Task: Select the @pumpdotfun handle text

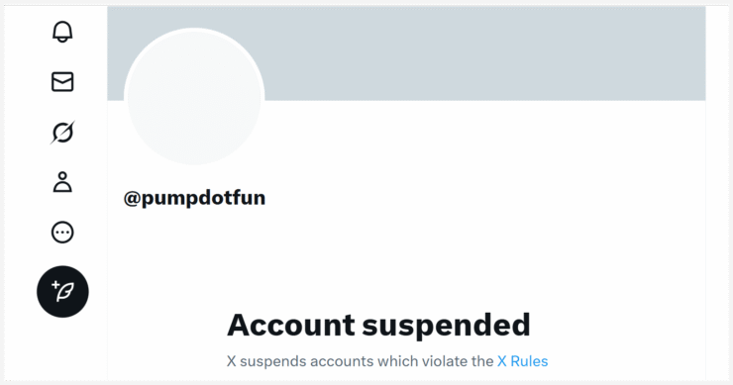Action: click(194, 198)
